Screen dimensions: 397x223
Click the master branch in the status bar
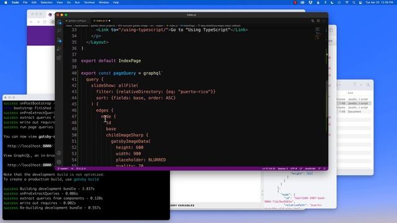[63, 168]
